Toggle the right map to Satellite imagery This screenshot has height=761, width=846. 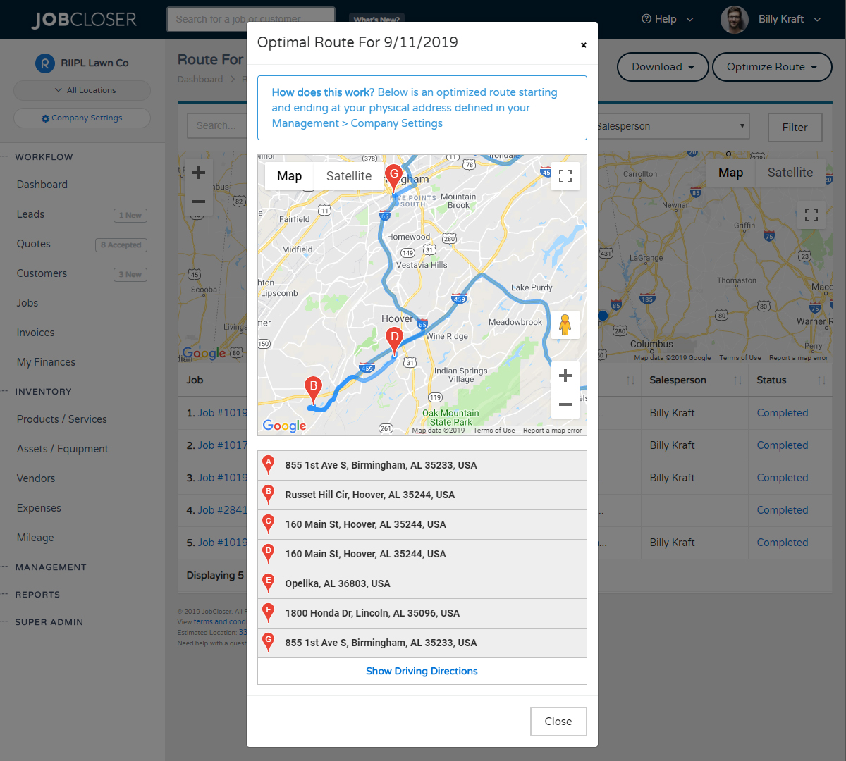pyautogui.click(x=790, y=172)
